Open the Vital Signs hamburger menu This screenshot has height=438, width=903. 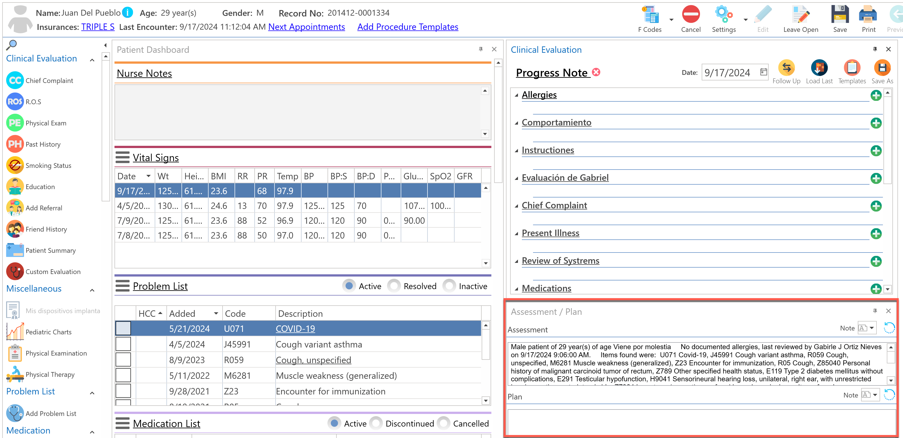122,158
